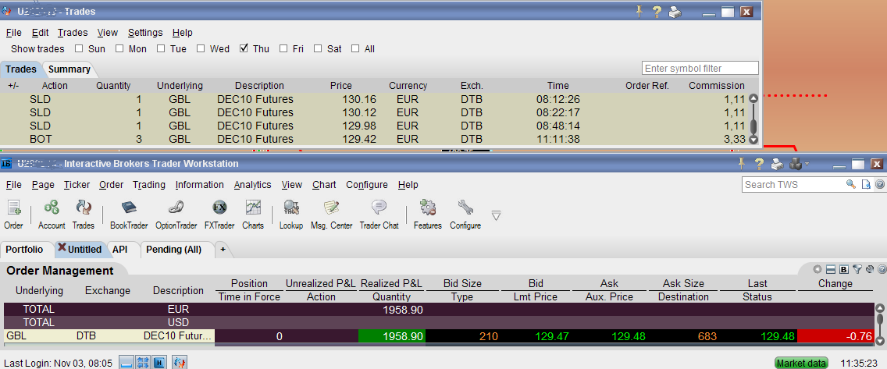The height and width of the screenshot is (369, 887).
Task: Click the four-arrows icon in status bar
Action: (143, 362)
